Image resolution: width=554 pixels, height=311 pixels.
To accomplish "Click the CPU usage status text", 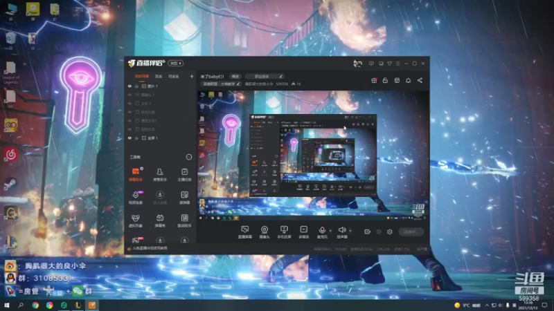I will pos(384,249).
